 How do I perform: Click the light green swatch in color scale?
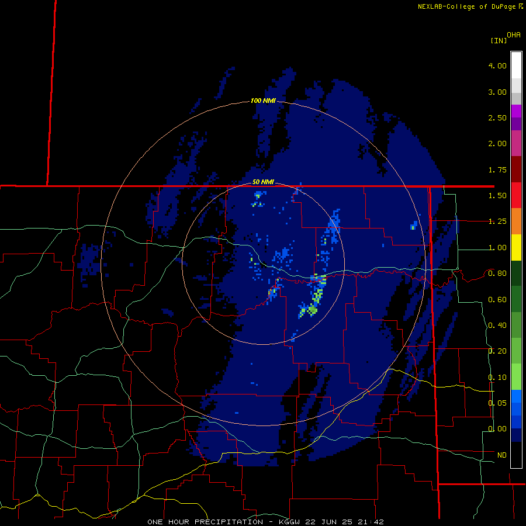(516, 377)
